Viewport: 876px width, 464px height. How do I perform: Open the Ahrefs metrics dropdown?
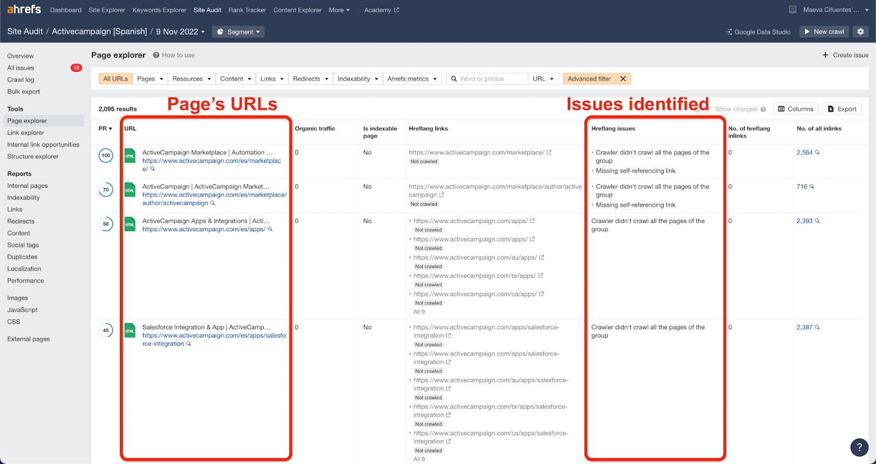(x=412, y=79)
